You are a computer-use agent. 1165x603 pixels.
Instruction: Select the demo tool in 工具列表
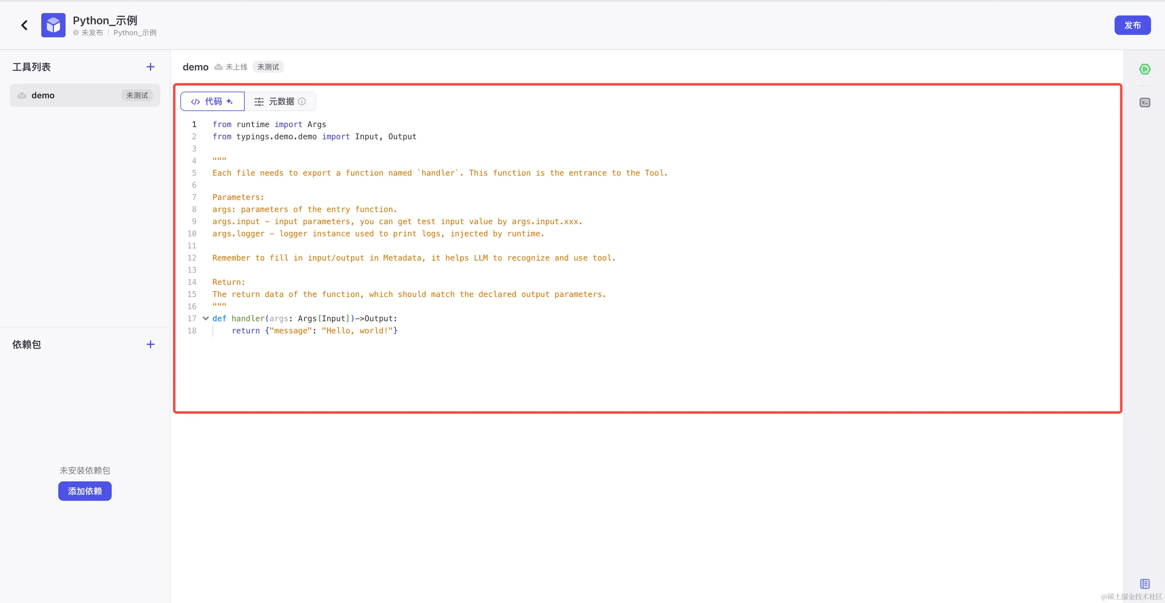click(85, 95)
